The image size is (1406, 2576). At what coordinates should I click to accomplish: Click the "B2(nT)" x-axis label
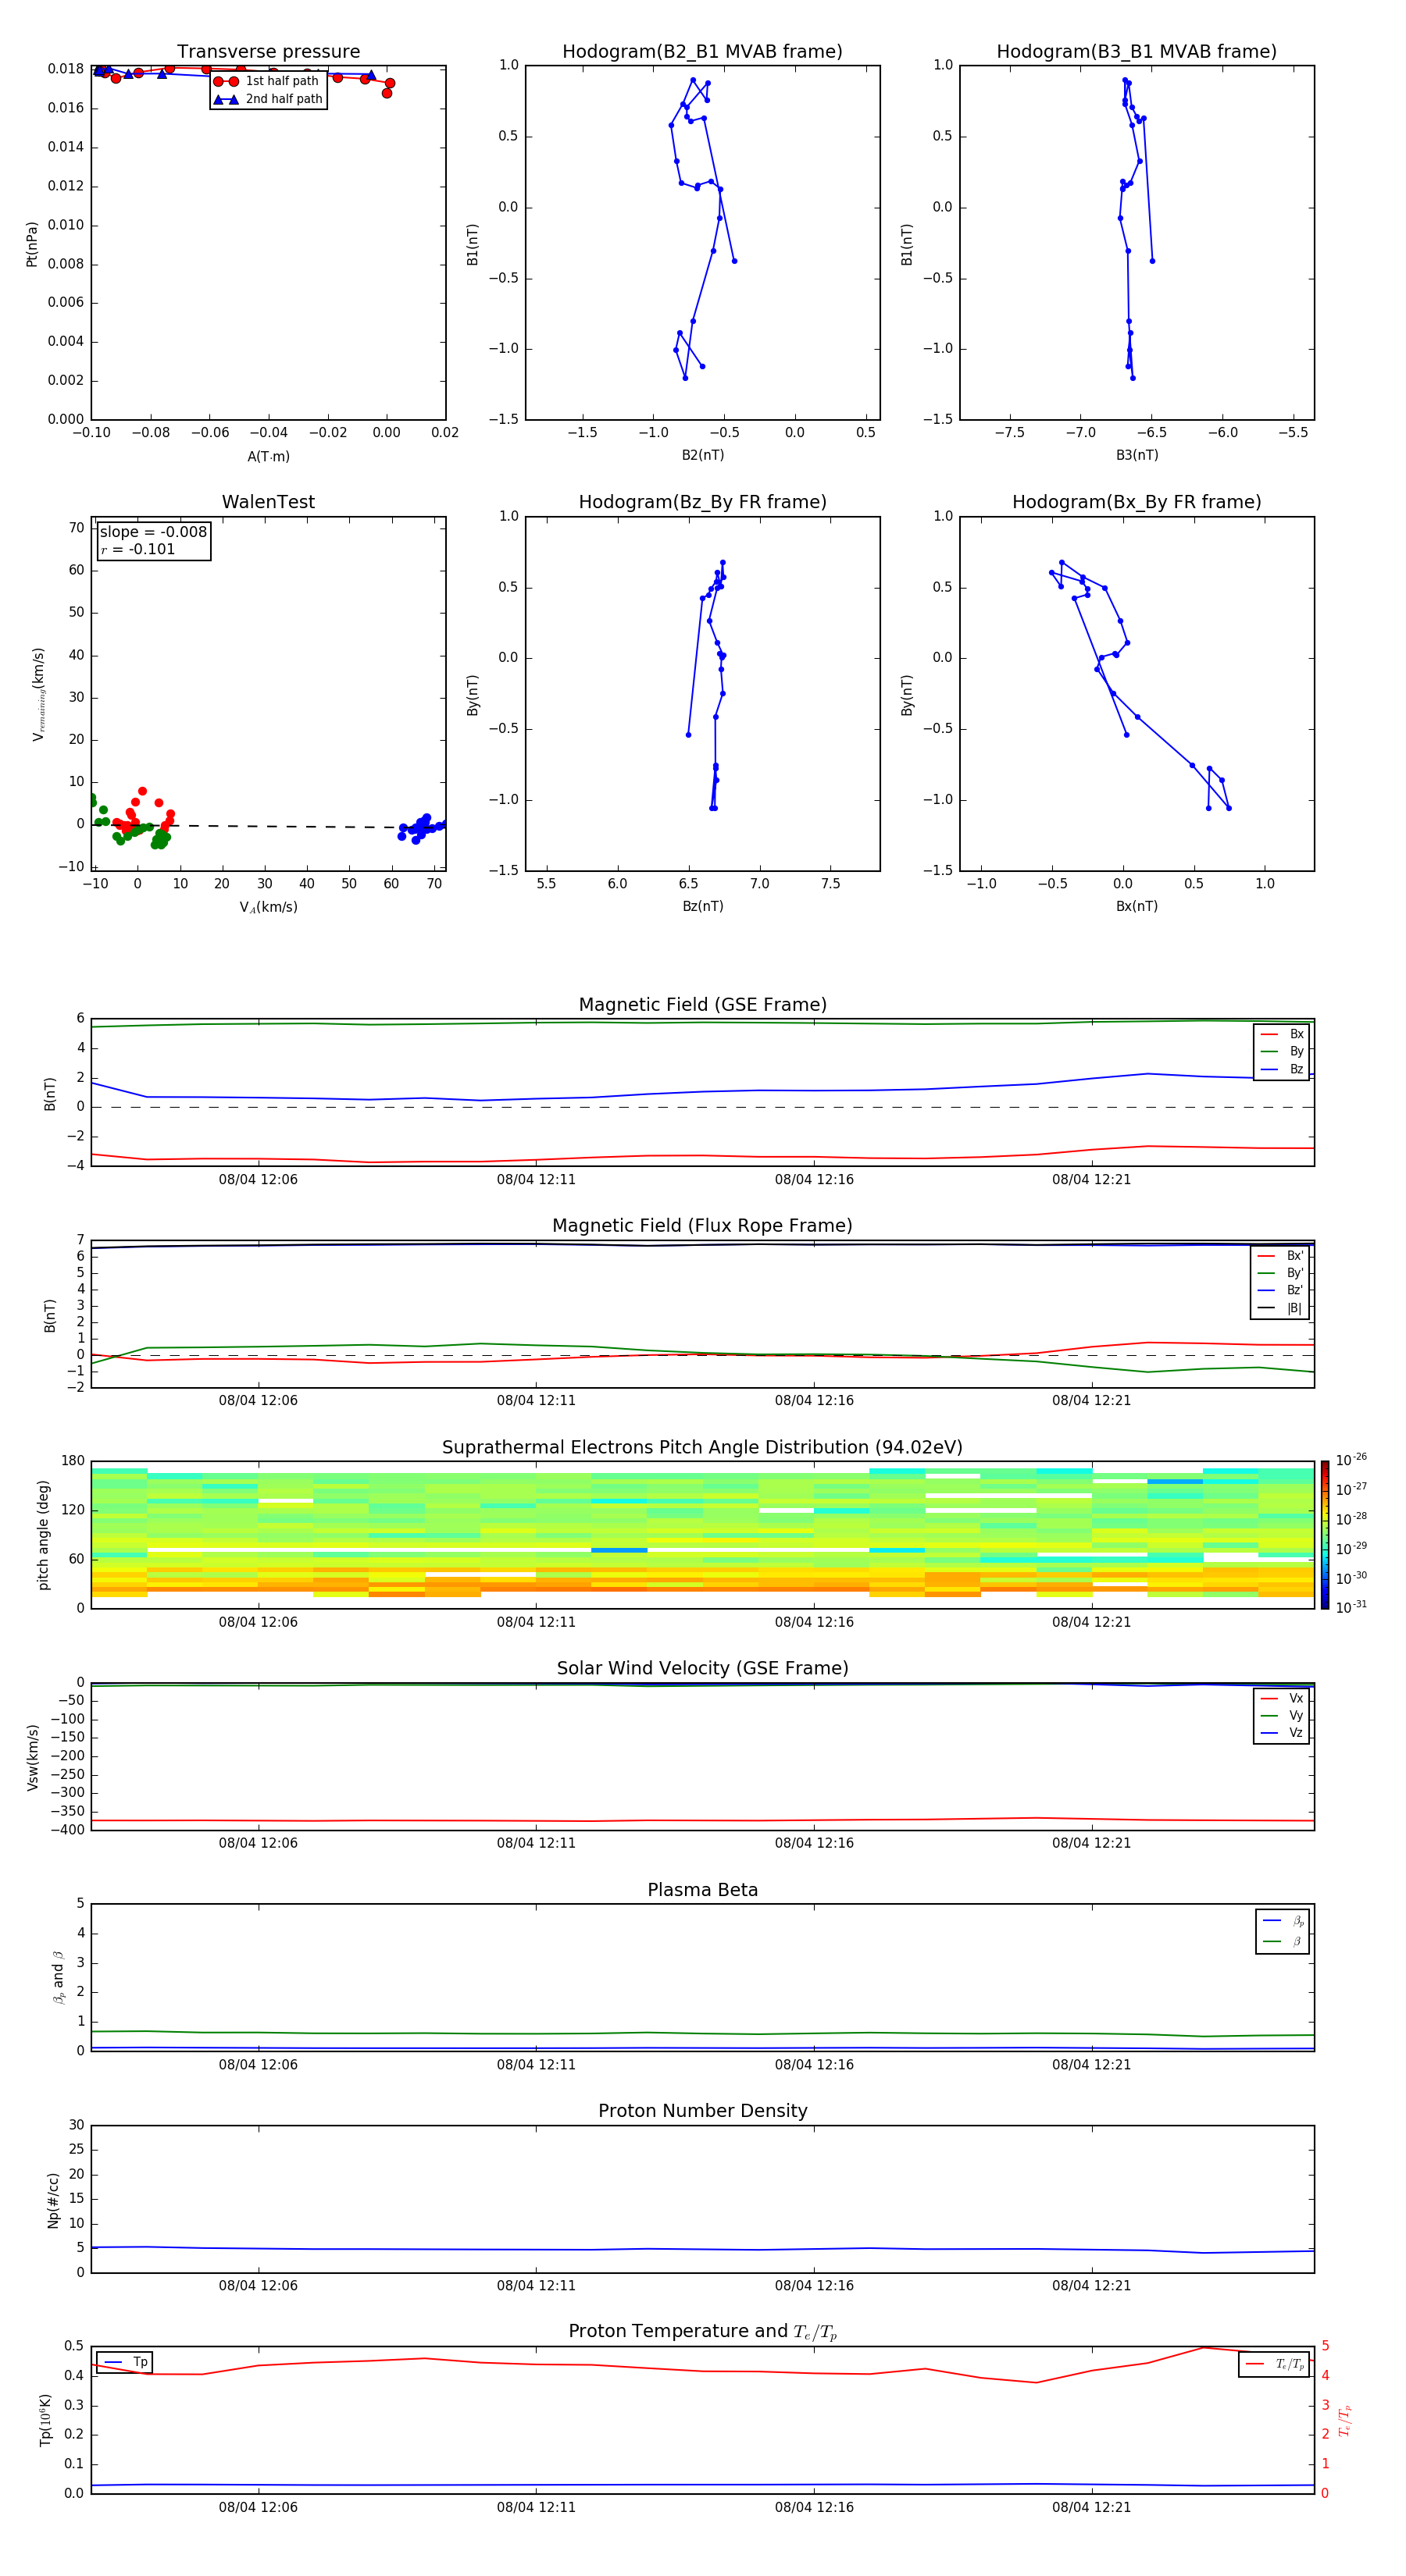pyautogui.click(x=702, y=455)
